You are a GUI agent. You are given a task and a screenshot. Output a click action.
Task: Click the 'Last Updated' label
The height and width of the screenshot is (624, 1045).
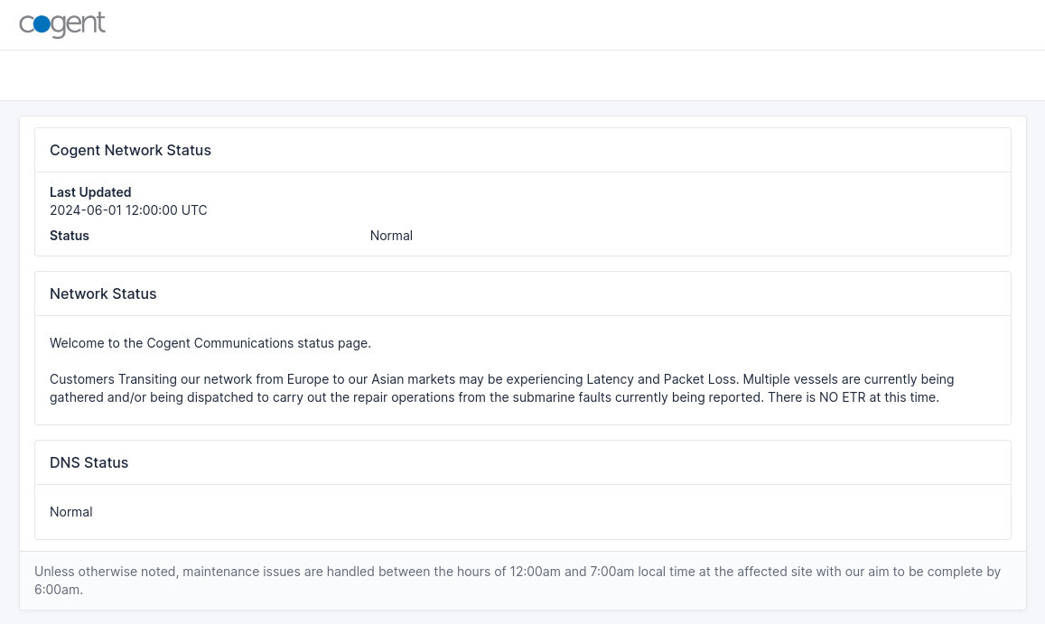point(90,192)
